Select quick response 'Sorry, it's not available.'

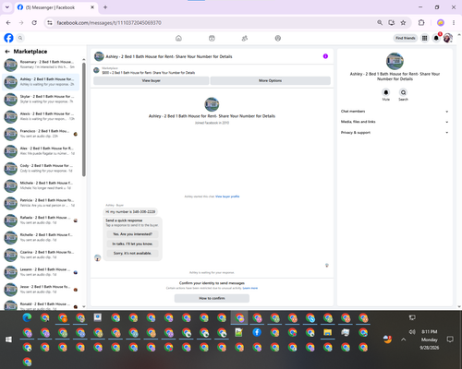(x=132, y=254)
